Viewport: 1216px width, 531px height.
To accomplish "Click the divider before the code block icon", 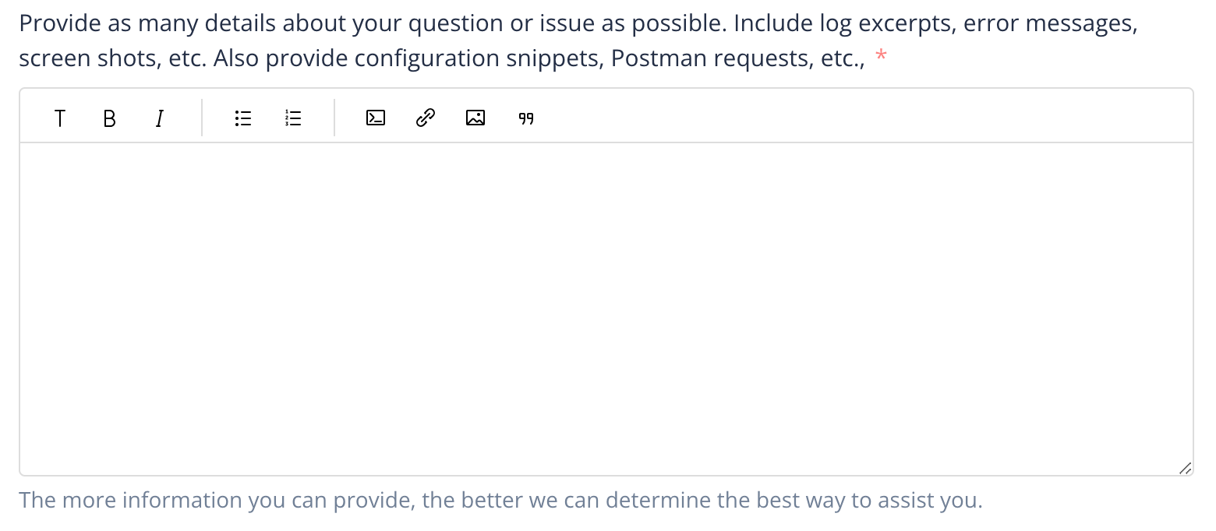I will (x=334, y=118).
